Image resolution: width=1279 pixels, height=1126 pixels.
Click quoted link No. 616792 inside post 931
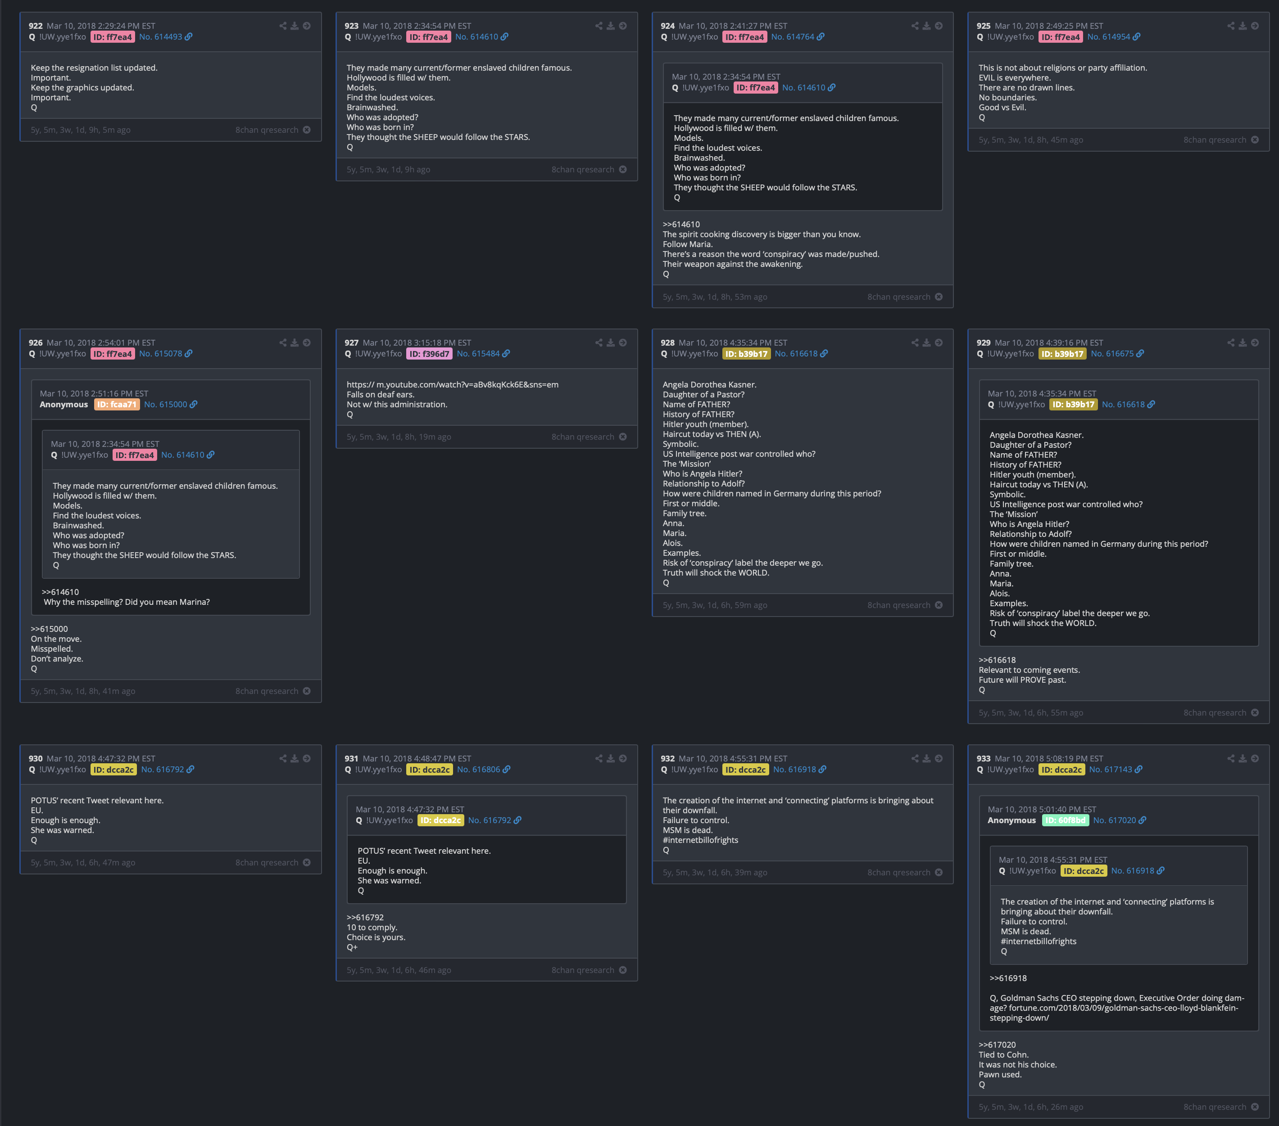494,820
